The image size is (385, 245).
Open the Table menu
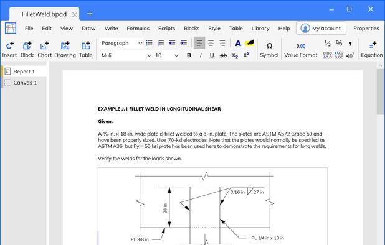(236, 29)
